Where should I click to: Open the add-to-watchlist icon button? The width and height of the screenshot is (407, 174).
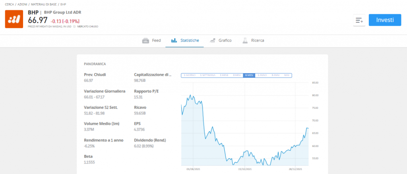point(359,20)
